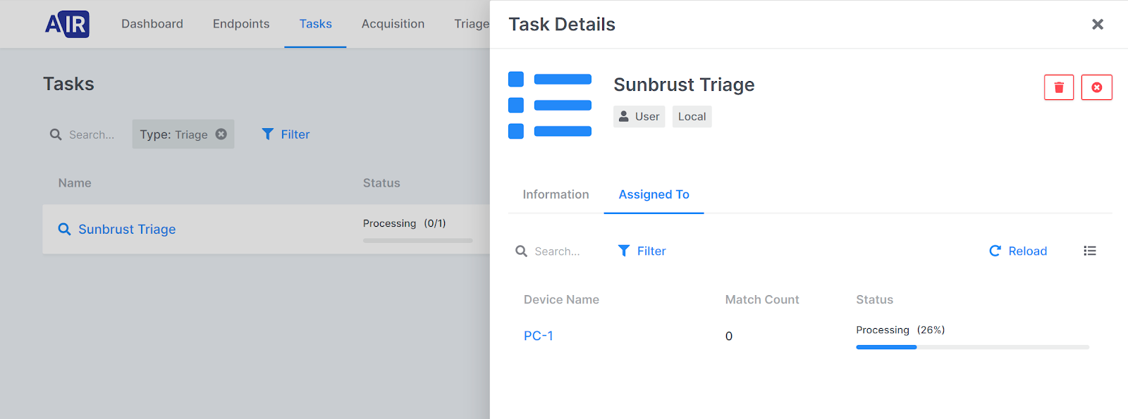The width and height of the screenshot is (1128, 419).
Task: Click the Filter button on Tasks page
Action: (286, 135)
